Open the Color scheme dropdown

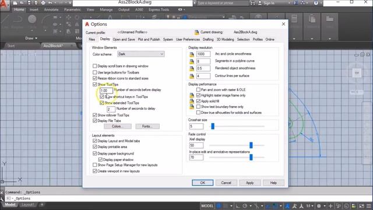(141, 54)
